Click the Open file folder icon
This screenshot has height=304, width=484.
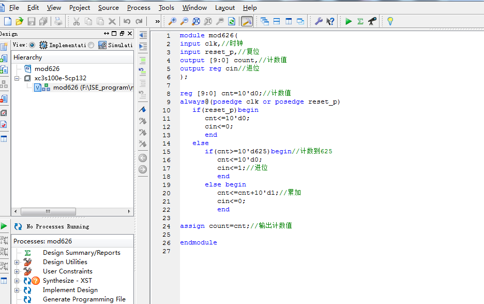click(19, 21)
